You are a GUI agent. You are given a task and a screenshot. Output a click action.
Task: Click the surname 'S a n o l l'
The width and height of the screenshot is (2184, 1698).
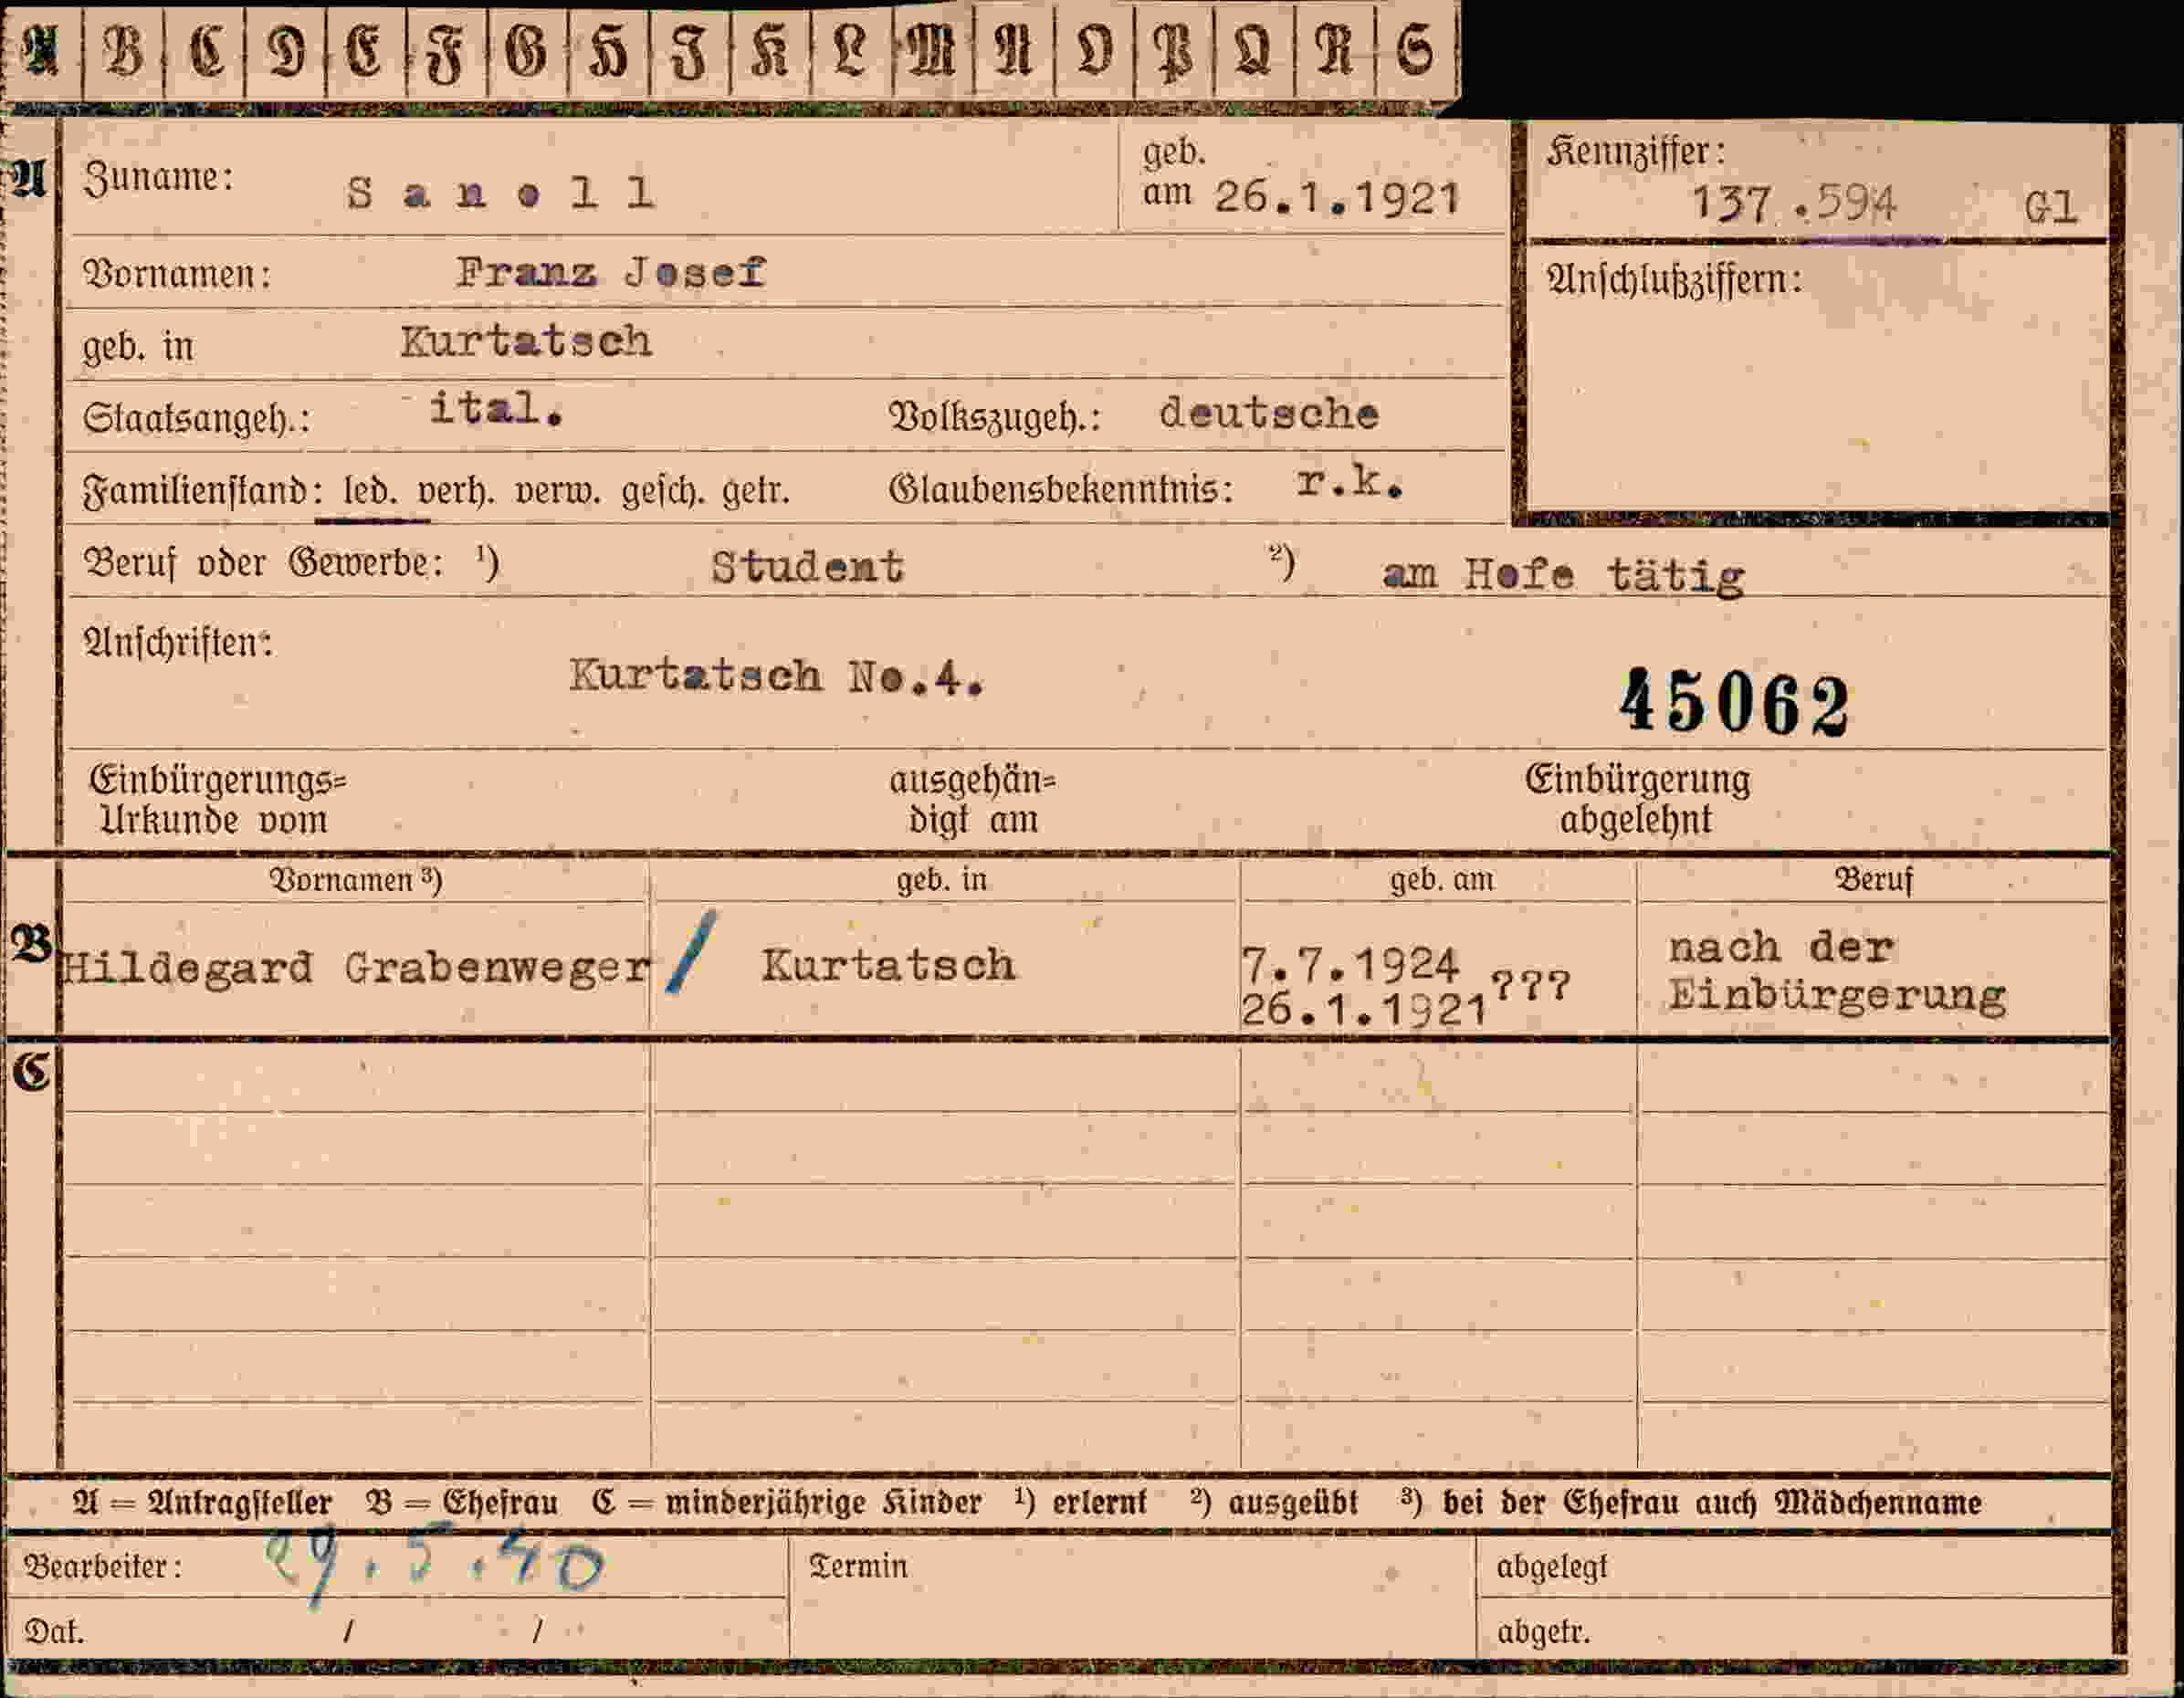click(x=501, y=192)
